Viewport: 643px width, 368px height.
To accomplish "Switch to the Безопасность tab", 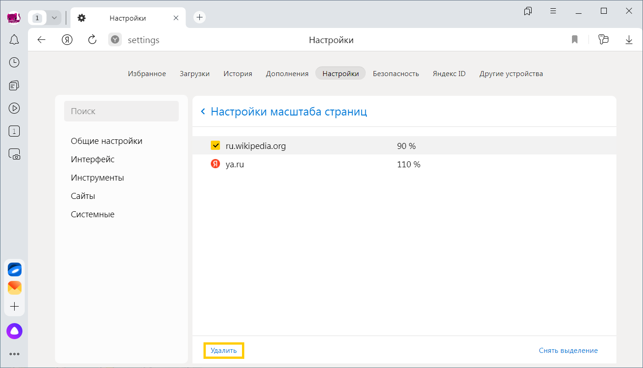I will point(396,73).
